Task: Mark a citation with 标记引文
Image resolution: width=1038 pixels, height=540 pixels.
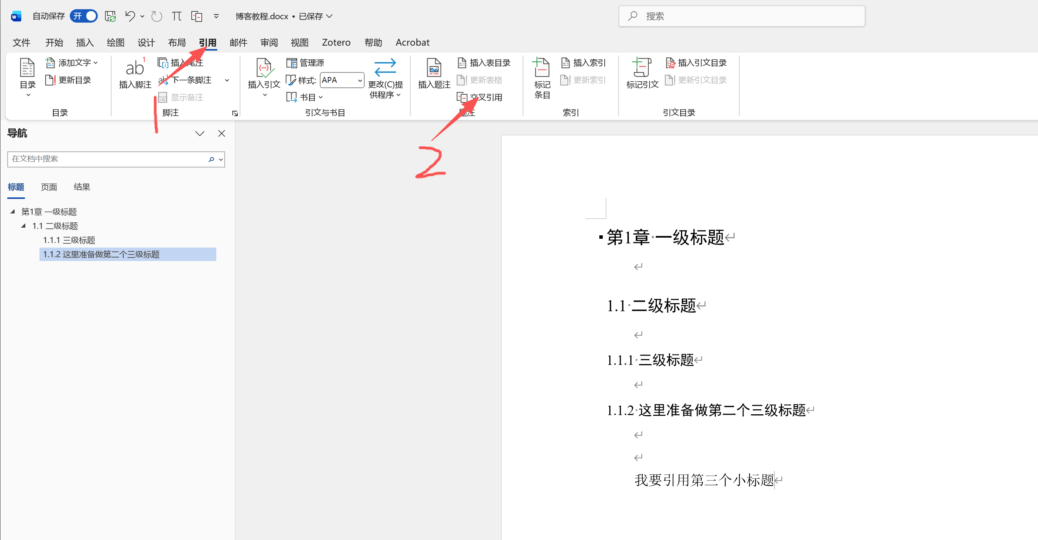Action: click(641, 74)
